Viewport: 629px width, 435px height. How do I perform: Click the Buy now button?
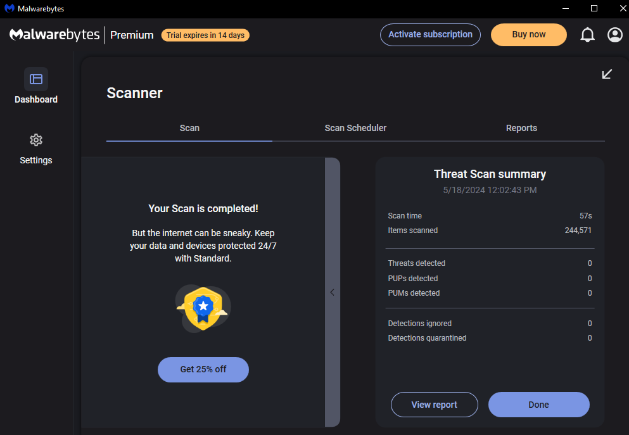pyautogui.click(x=529, y=35)
